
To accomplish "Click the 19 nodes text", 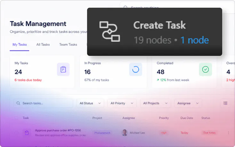I will tap(152, 40).
